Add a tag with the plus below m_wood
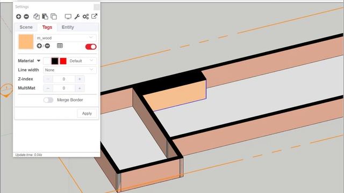Screen dimensions: 344x193 [39, 46]
